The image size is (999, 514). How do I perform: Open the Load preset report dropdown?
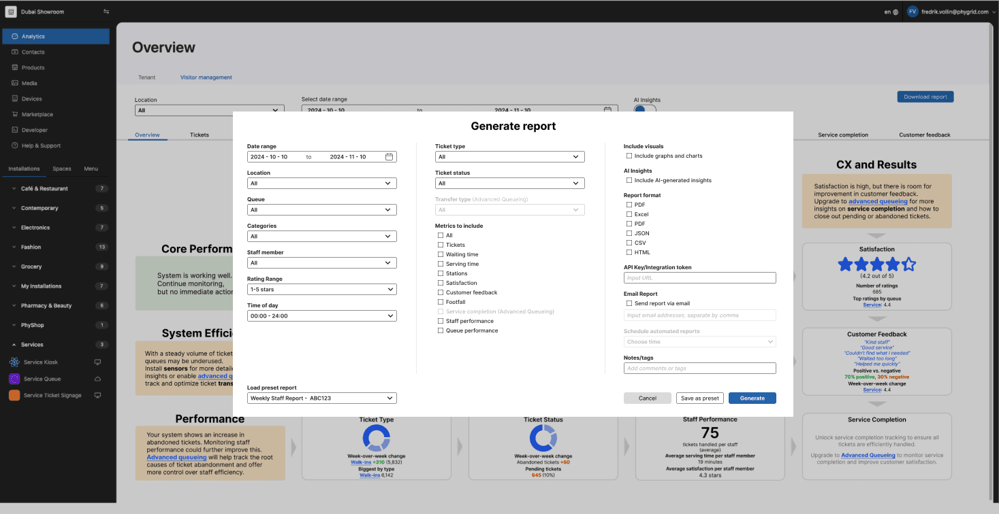coord(321,398)
